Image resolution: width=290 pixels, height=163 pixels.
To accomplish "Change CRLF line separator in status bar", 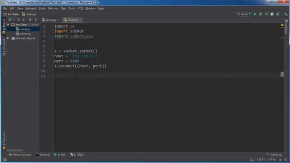I will 261,159.
